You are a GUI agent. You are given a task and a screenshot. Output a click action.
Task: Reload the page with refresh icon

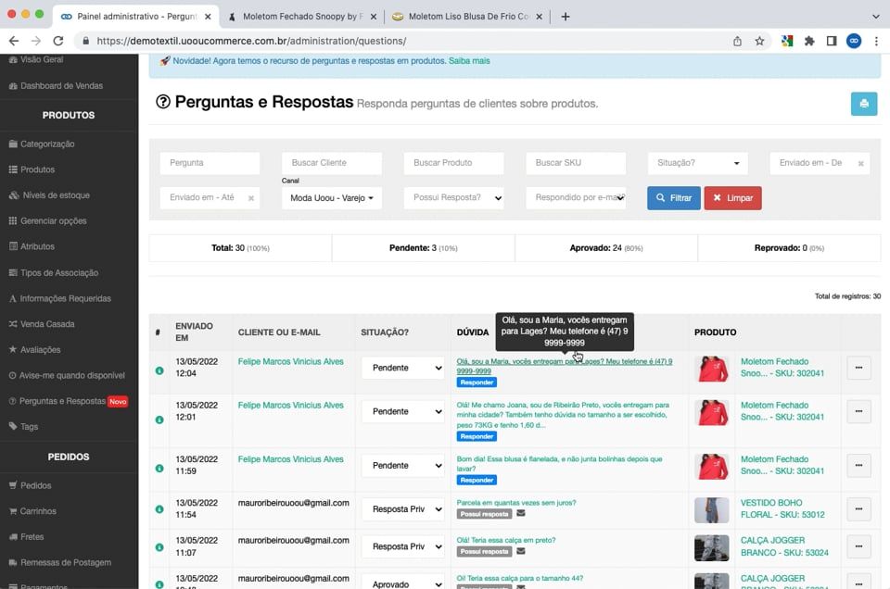click(x=57, y=41)
